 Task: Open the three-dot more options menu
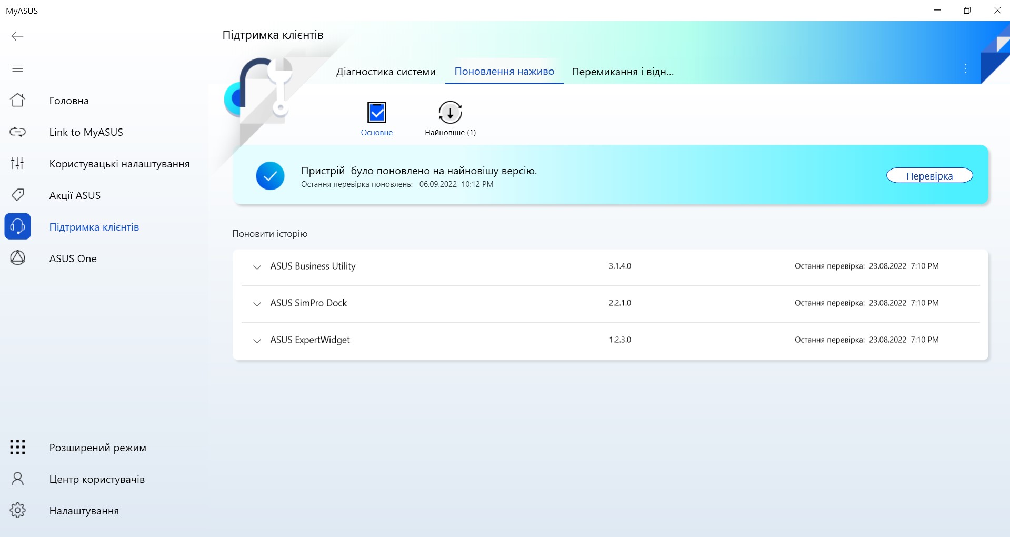click(x=965, y=68)
